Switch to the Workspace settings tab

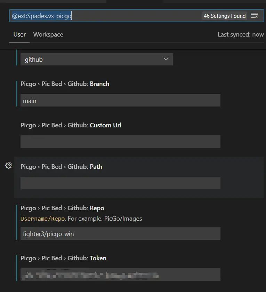click(48, 34)
